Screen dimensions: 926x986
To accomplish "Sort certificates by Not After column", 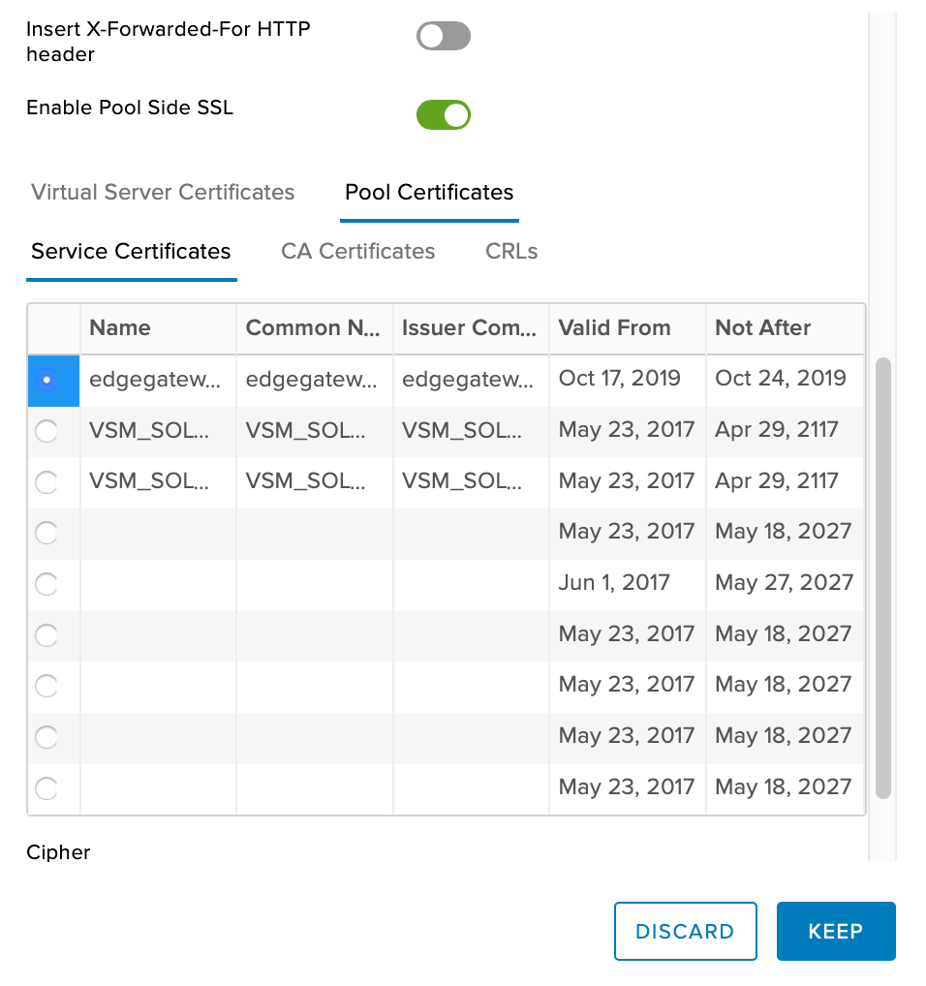I will pyautogui.click(x=762, y=328).
